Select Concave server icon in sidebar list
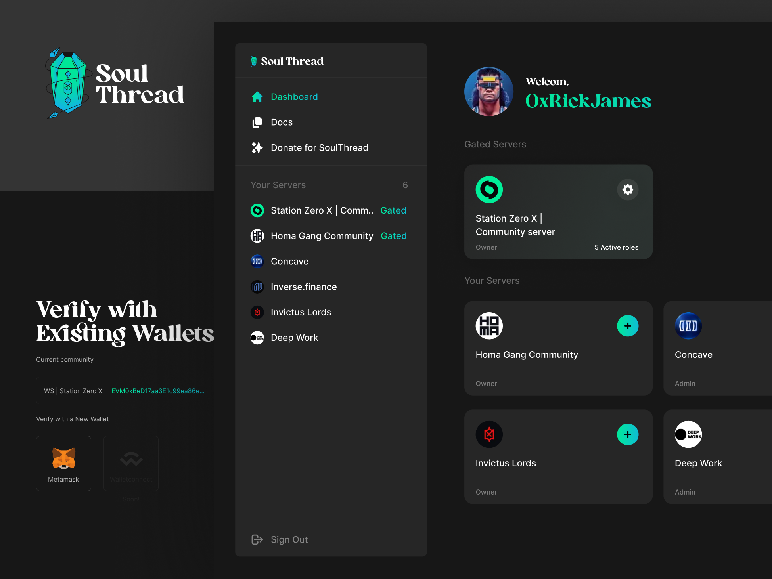Viewport: 772px width, 579px height. click(257, 261)
